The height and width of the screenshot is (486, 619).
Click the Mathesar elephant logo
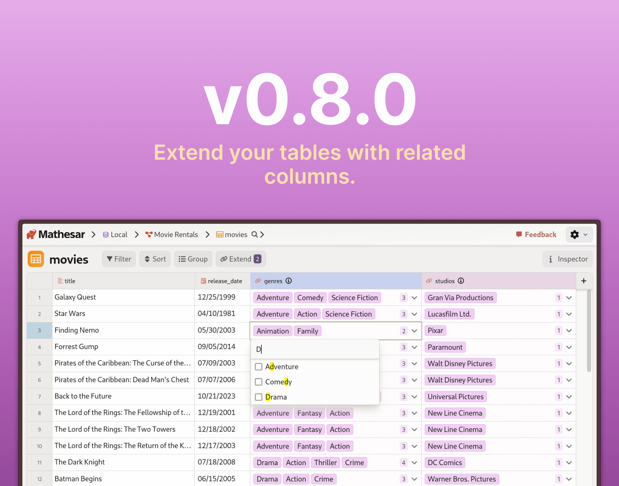tap(32, 235)
